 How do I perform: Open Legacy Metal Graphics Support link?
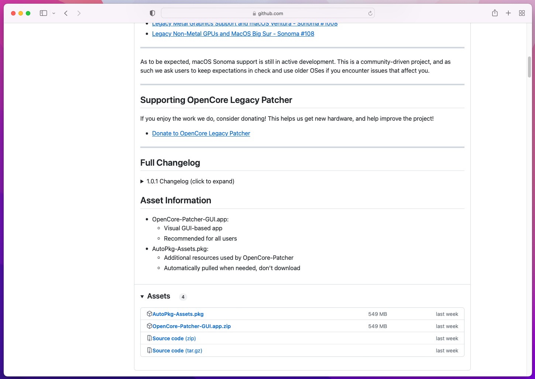coord(245,24)
